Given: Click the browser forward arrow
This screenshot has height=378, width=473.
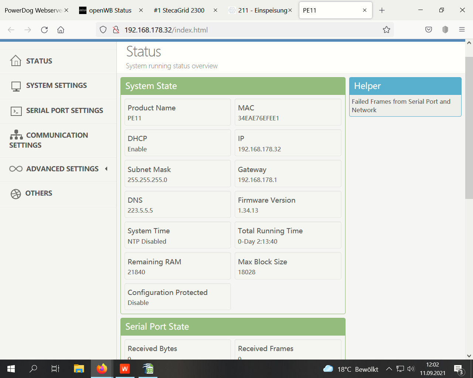Looking at the screenshot, I should click(28, 30).
